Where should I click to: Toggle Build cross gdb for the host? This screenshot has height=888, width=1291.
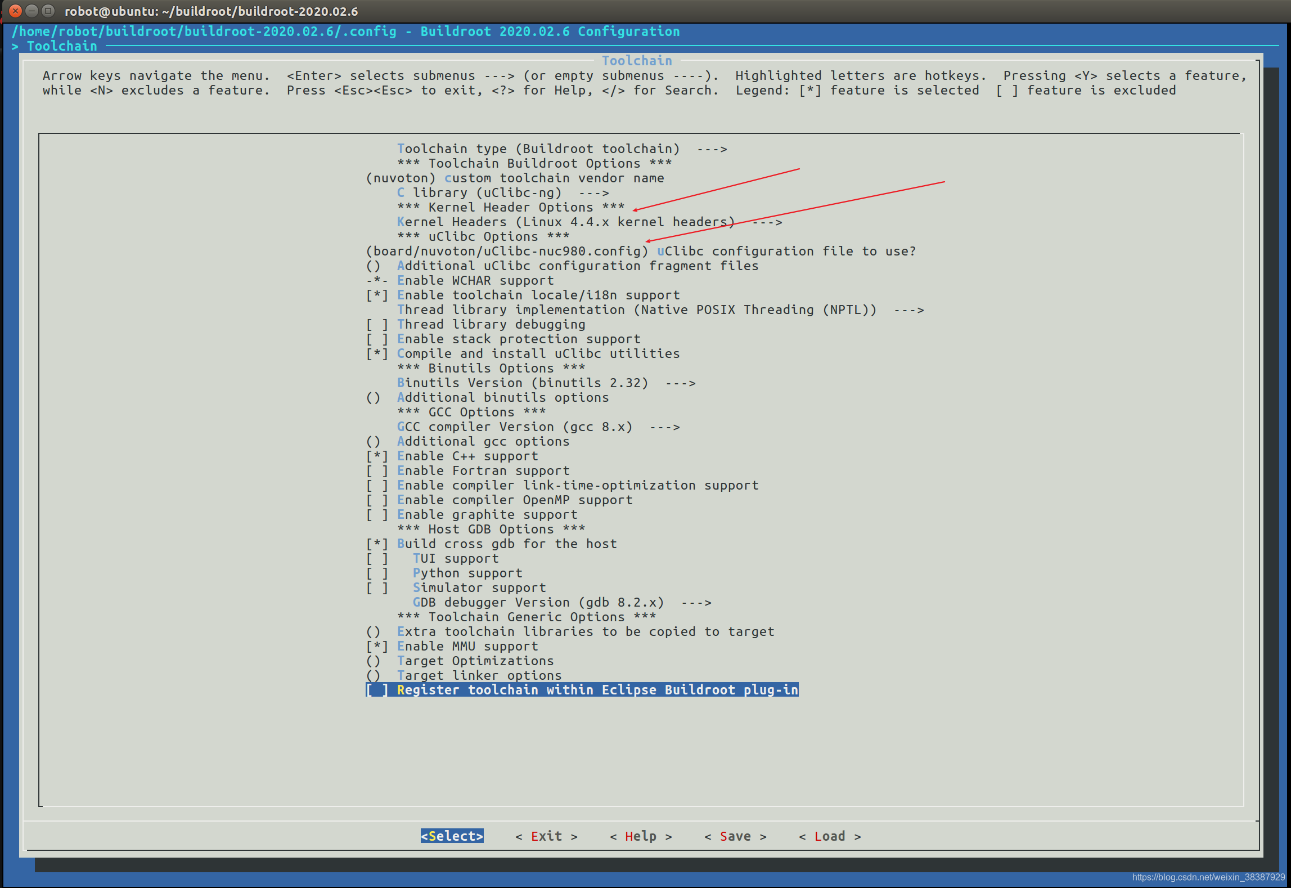point(492,544)
